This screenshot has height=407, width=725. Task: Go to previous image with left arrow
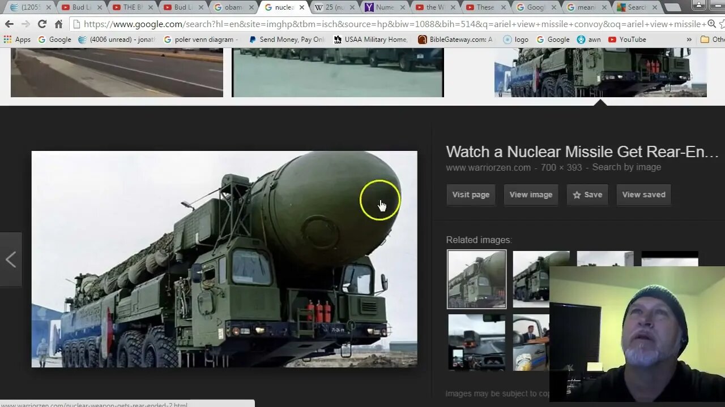pos(11,259)
